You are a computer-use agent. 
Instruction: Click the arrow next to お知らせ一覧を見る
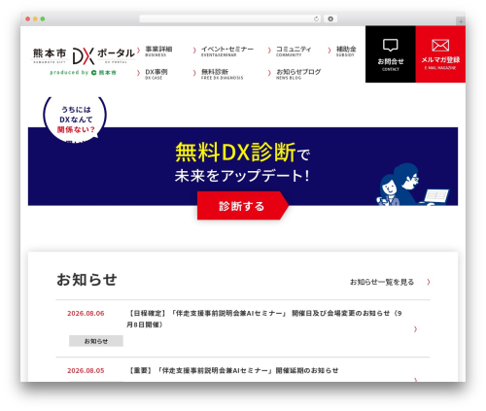point(429,282)
